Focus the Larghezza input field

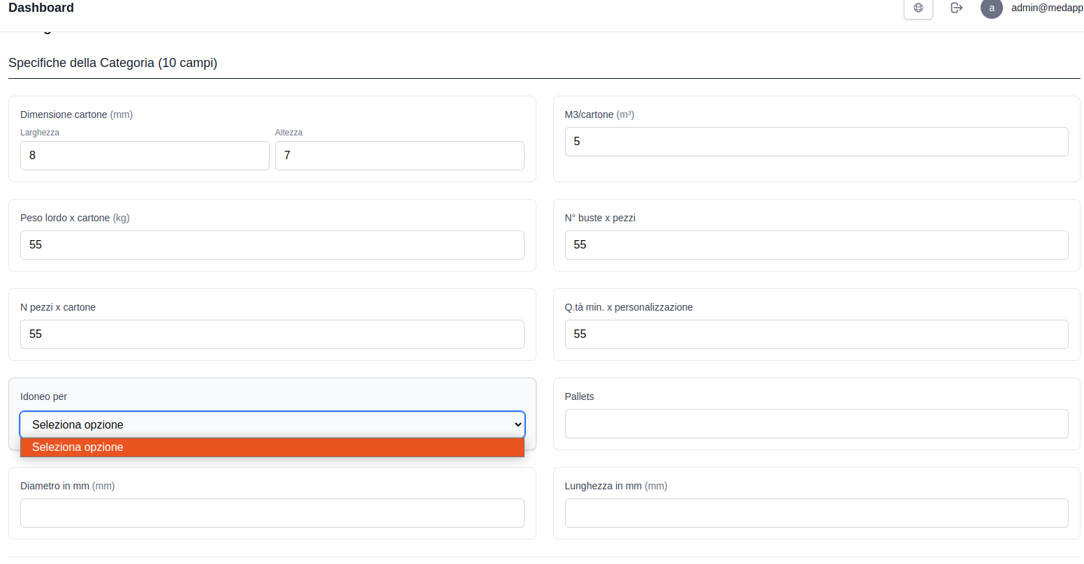[x=145, y=156]
